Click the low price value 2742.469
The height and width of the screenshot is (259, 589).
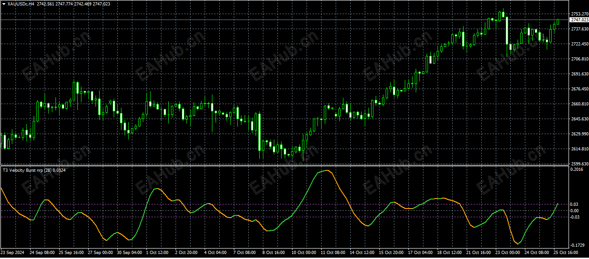(x=83, y=4)
